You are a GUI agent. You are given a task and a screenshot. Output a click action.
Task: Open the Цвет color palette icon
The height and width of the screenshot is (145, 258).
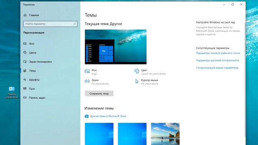click(x=137, y=71)
